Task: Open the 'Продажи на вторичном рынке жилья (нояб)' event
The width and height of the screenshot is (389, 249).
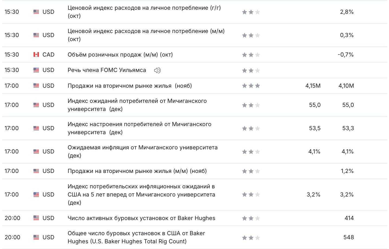Action: (130, 86)
